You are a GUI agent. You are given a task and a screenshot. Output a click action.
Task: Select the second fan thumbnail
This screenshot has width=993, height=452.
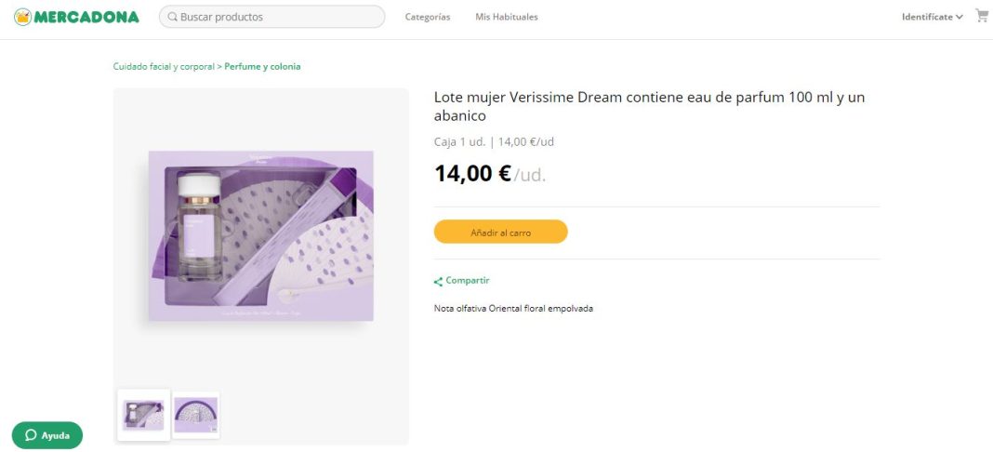(x=196, y=414)
